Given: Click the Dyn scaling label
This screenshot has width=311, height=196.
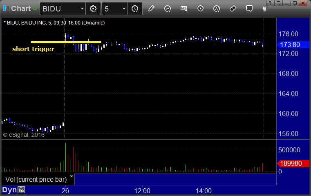Looking at the screenshot, I should click(x=9, y=190).
